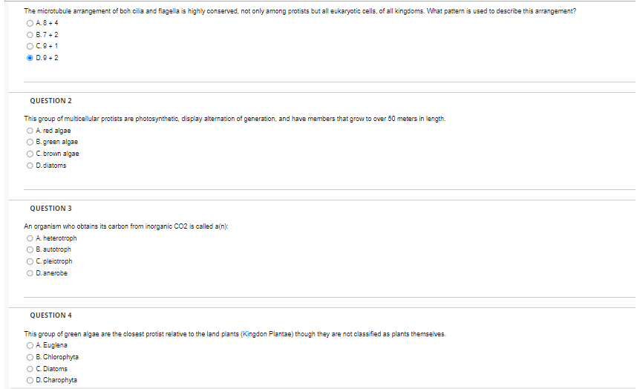Choose A. Euglena
Screen dimensions: 640x389
tap(30, 346)
